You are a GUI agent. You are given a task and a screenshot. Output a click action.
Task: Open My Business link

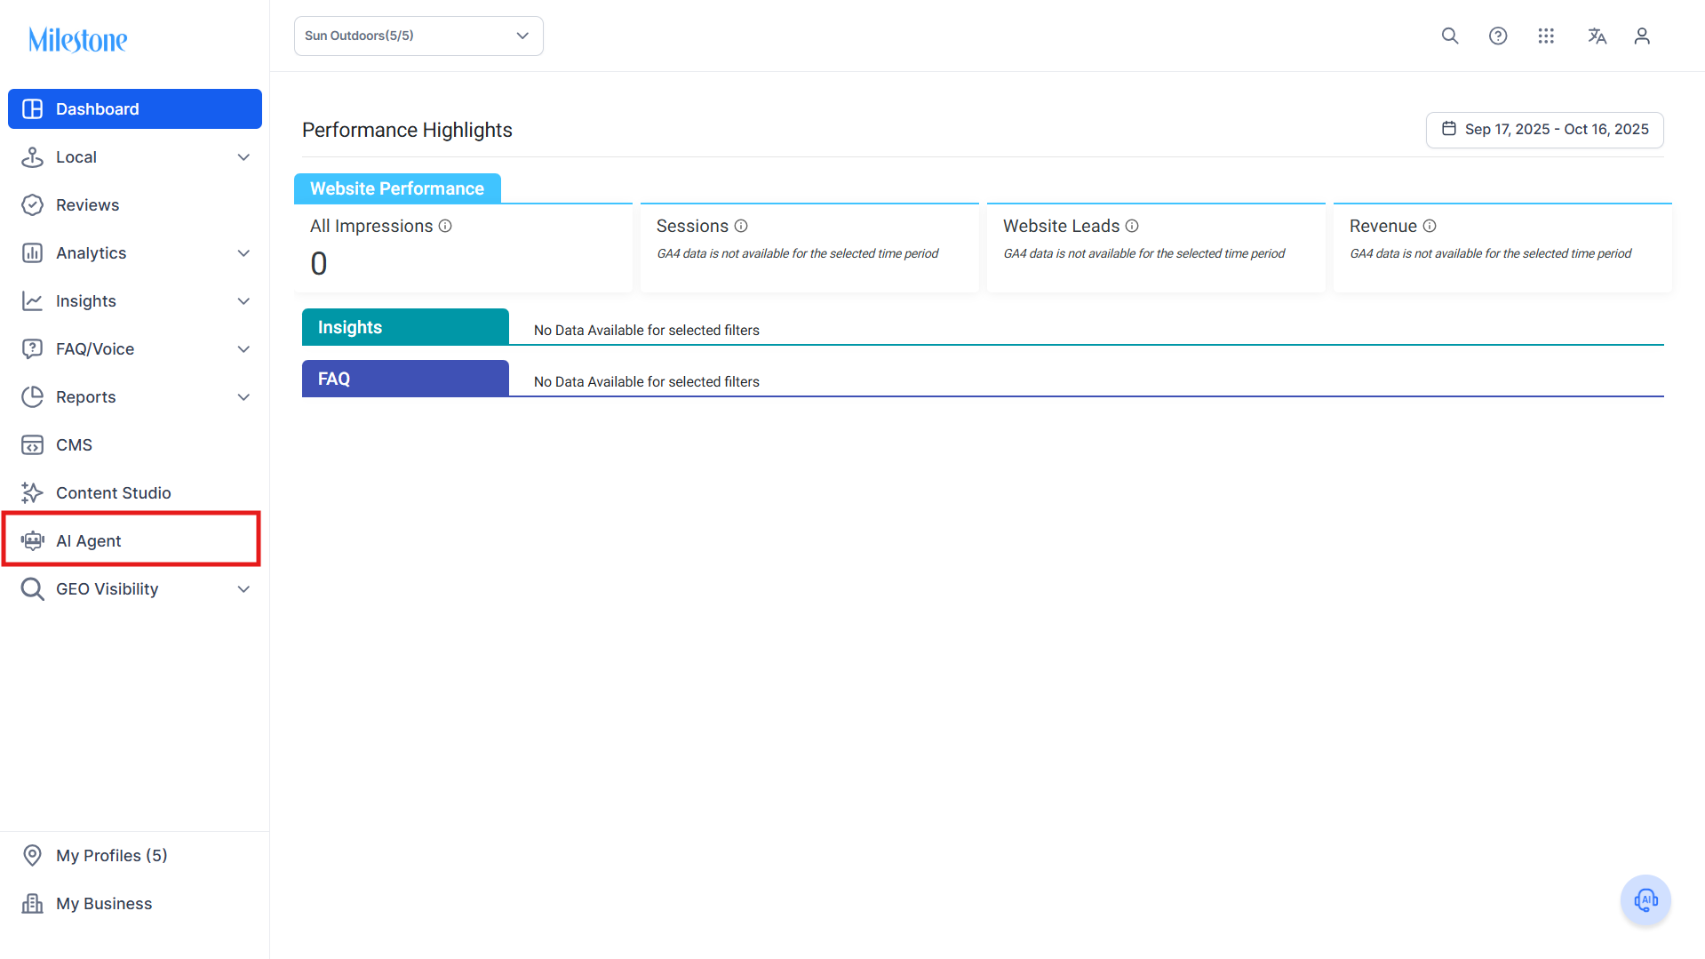pos(135,904)
